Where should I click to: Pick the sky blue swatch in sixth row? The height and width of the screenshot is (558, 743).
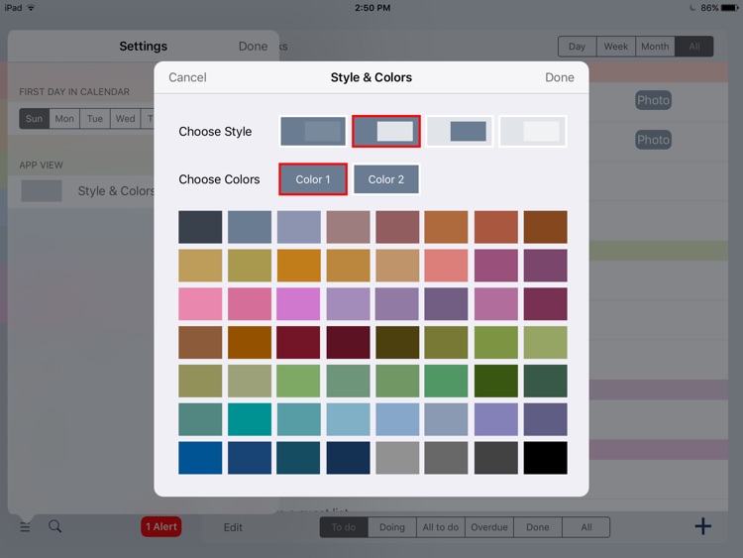pos(397,419)
